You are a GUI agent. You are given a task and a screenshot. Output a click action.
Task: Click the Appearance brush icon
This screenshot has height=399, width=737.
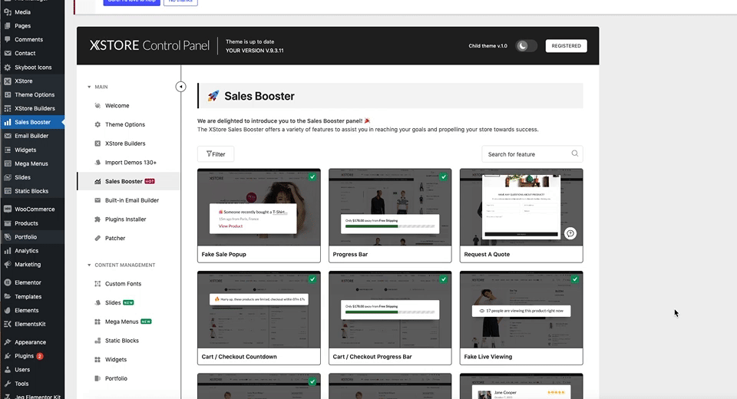[8, 342]
